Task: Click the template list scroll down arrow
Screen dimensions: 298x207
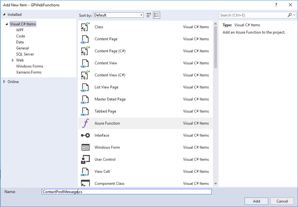Action: click(x=215, y=184)
